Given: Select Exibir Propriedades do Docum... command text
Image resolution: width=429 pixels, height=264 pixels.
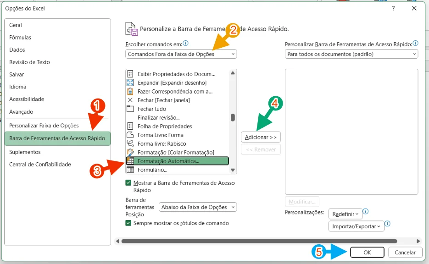Looking at the screenshot, I should 177,74.
